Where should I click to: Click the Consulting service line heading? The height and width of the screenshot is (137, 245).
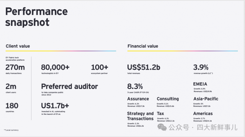pos(168,99)
